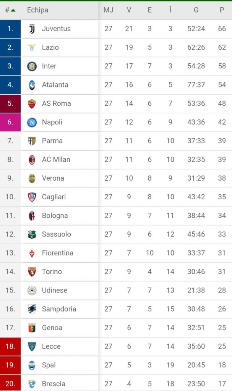The image size is (232, 391).
Task: Open the Cagliari team page
Action: pos(54,197)
